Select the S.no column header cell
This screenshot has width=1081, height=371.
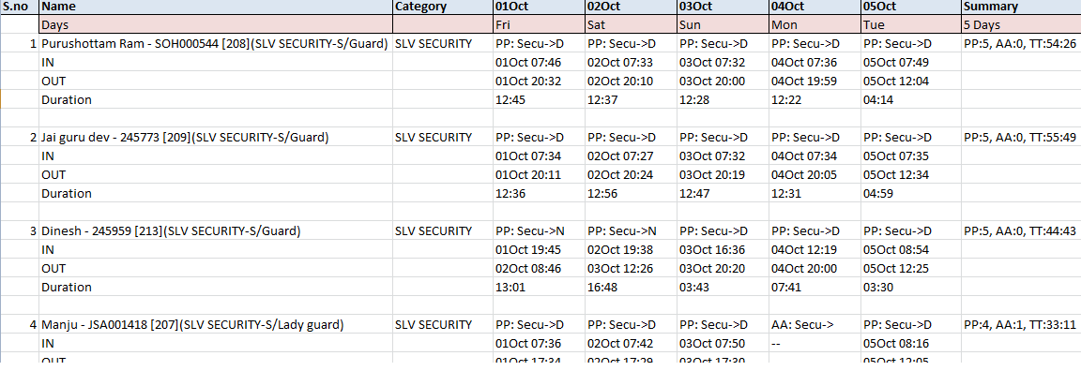click(20, 7)
